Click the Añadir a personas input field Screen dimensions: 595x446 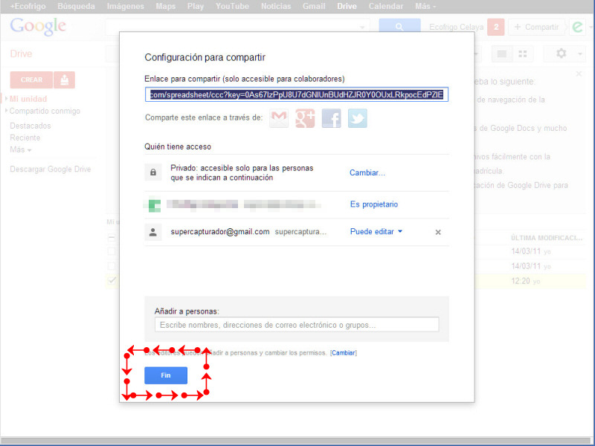297,325
